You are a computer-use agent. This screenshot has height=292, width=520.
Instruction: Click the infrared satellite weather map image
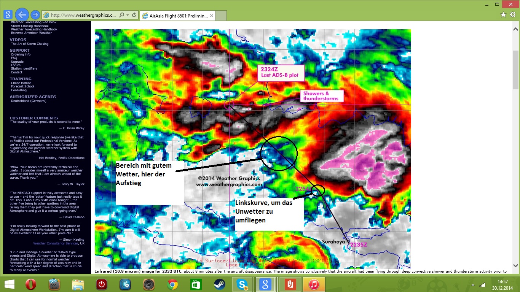pyautogui.click(x=253, y=149)
